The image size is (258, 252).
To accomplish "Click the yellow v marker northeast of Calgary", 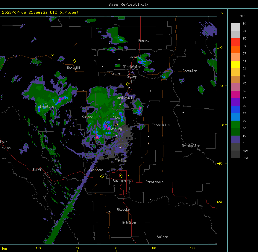I will [128, 175].
